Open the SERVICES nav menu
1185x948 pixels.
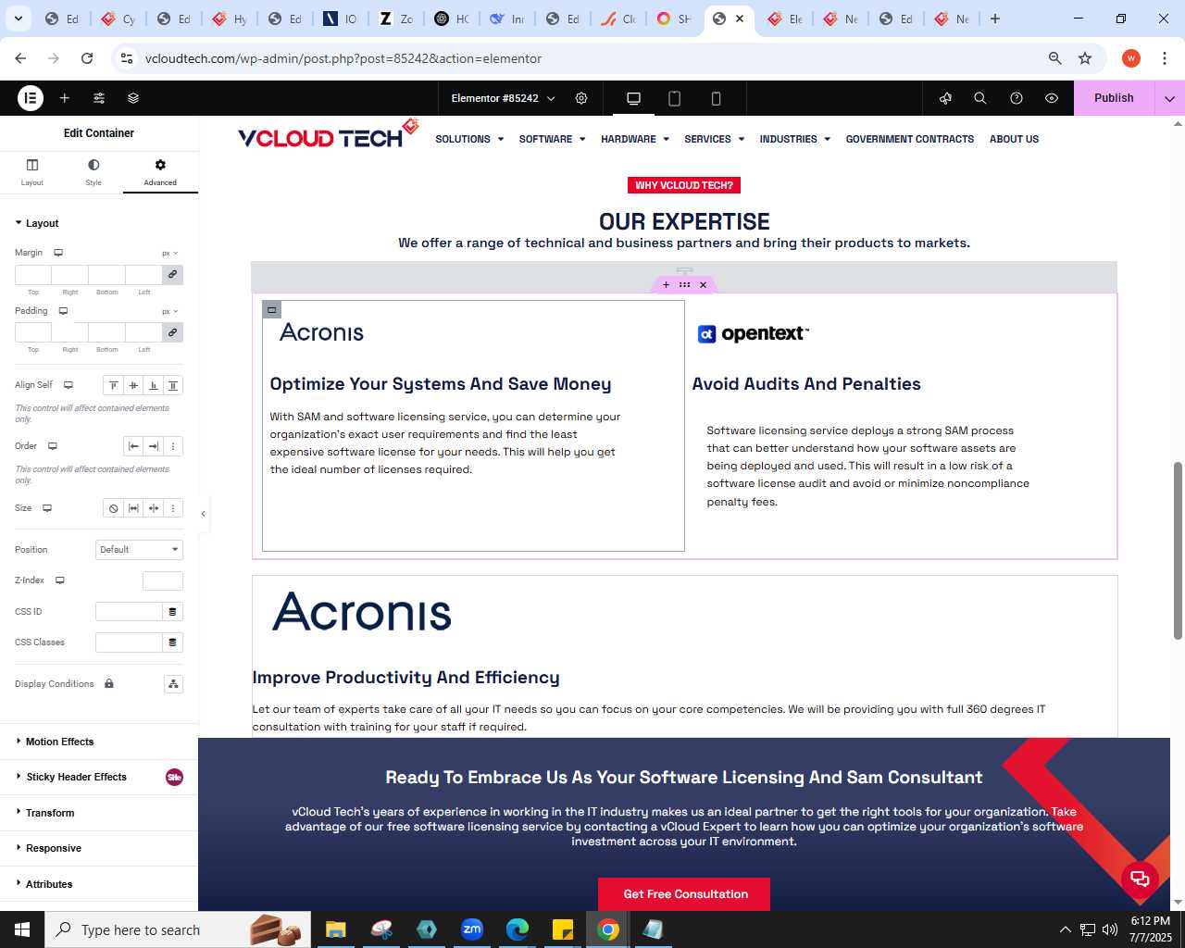click(715, 139)
